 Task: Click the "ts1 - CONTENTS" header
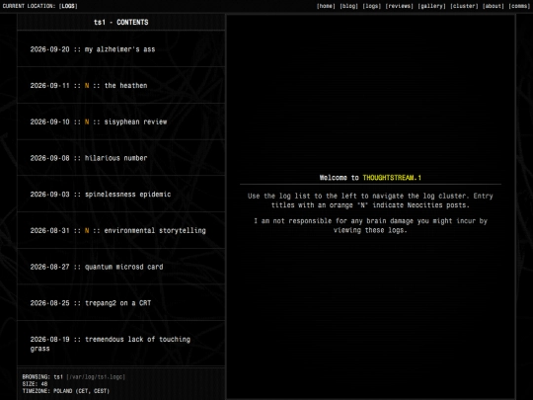pos(121,22)
